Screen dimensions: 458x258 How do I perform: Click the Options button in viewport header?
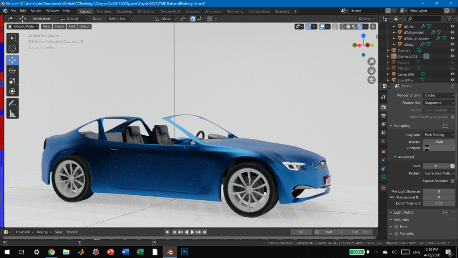(x=366, y=19)
